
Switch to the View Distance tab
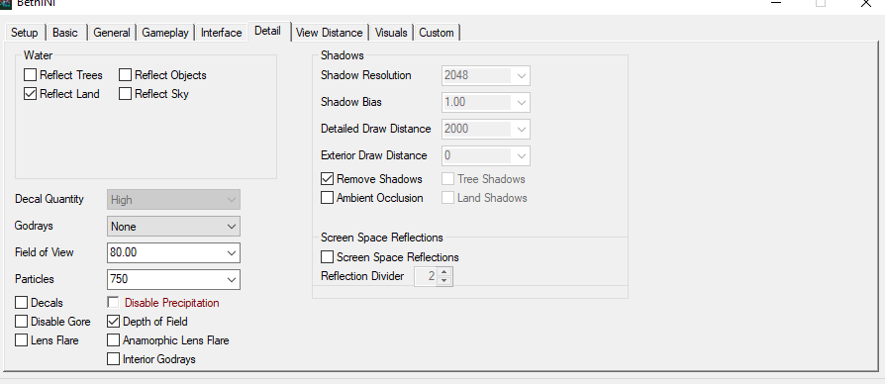pyautogui.click(x=329, y=33)
